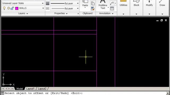The width and height of the screenshot is (170, 95).
Task: Click the Paste button
Action: [x=85, y=3]
